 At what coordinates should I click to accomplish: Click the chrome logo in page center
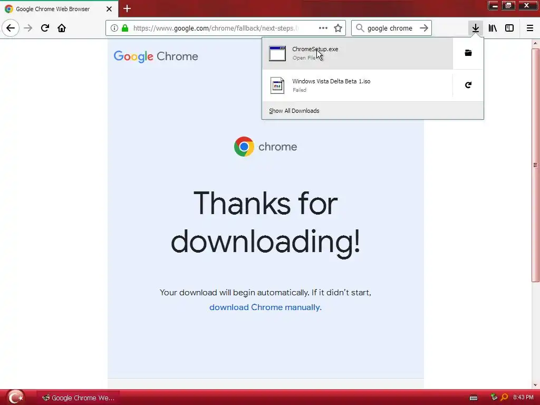pos(266,147)
